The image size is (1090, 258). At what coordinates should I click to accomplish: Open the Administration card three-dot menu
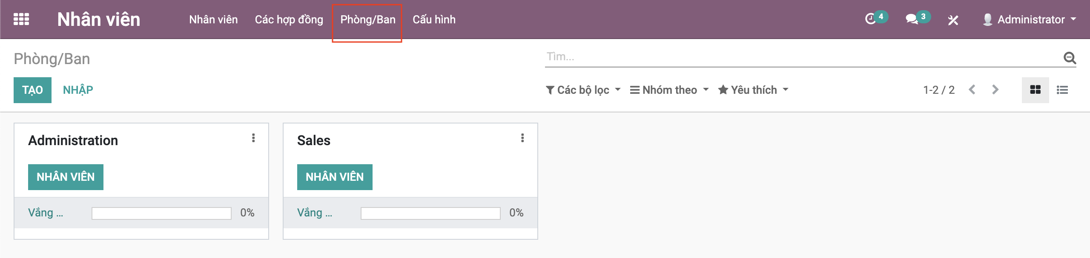253,138
